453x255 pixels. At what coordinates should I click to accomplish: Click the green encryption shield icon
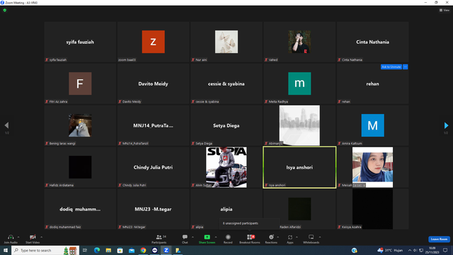pos(5,10)
